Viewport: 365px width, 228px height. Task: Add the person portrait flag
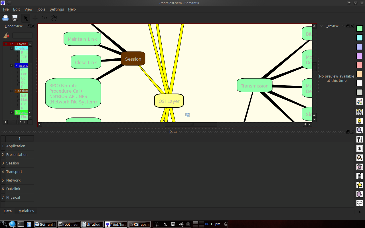(x=360, y=167)
